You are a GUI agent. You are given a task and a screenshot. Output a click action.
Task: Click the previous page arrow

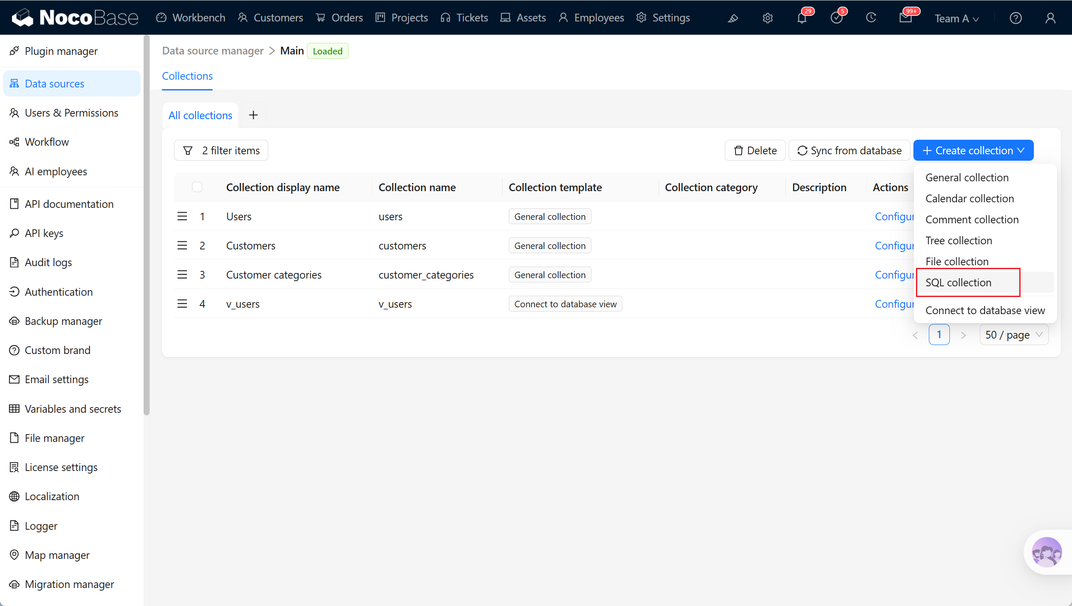[915, 335]
